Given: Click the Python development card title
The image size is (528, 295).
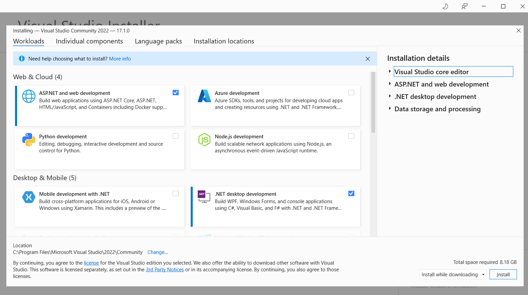Looking at the screenshot, I should pos(63,137).
